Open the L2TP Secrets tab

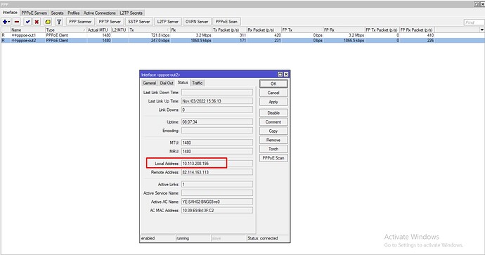tap(131, 13)
